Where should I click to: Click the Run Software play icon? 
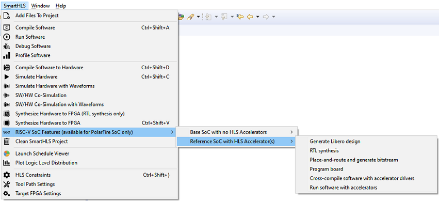pos(6,37)
